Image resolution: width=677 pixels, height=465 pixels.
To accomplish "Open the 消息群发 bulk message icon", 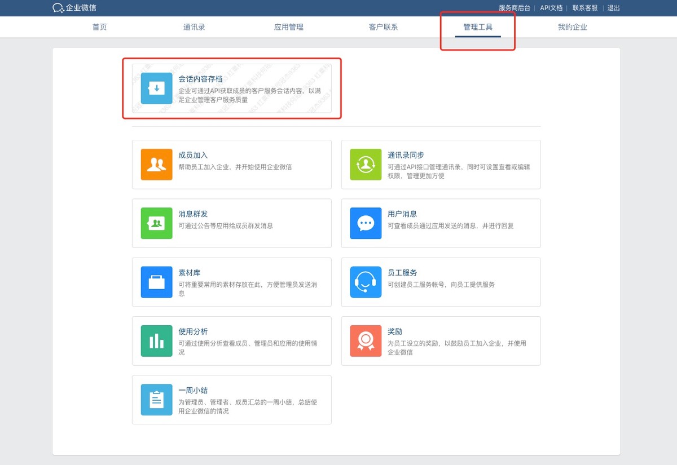I will coord(156,223).
